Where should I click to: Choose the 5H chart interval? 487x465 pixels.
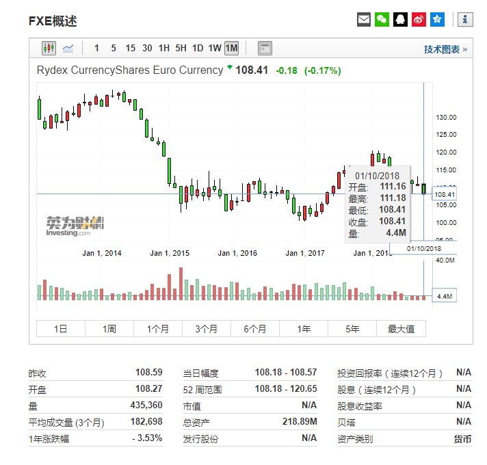point(181,48)
